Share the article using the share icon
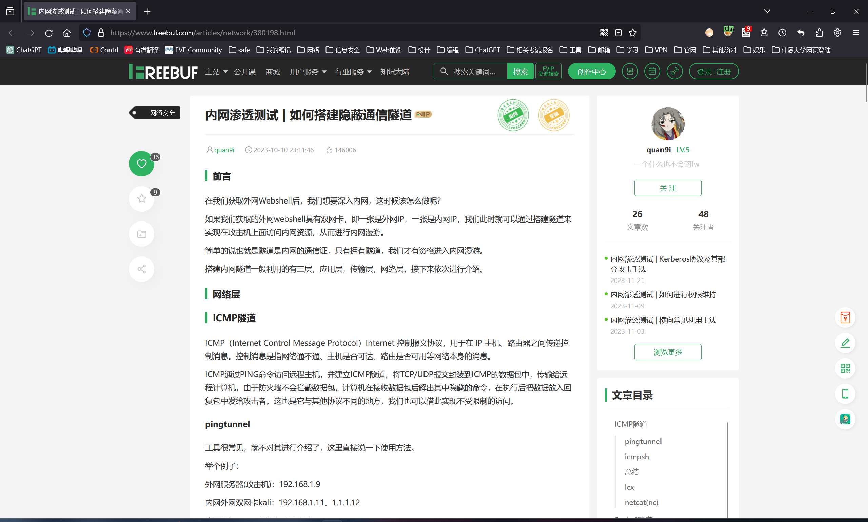This screenshot has height=522, width=868. click(x=141, y=269)
